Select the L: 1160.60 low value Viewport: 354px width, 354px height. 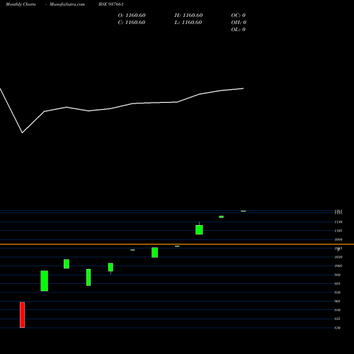tap(188, 23)
